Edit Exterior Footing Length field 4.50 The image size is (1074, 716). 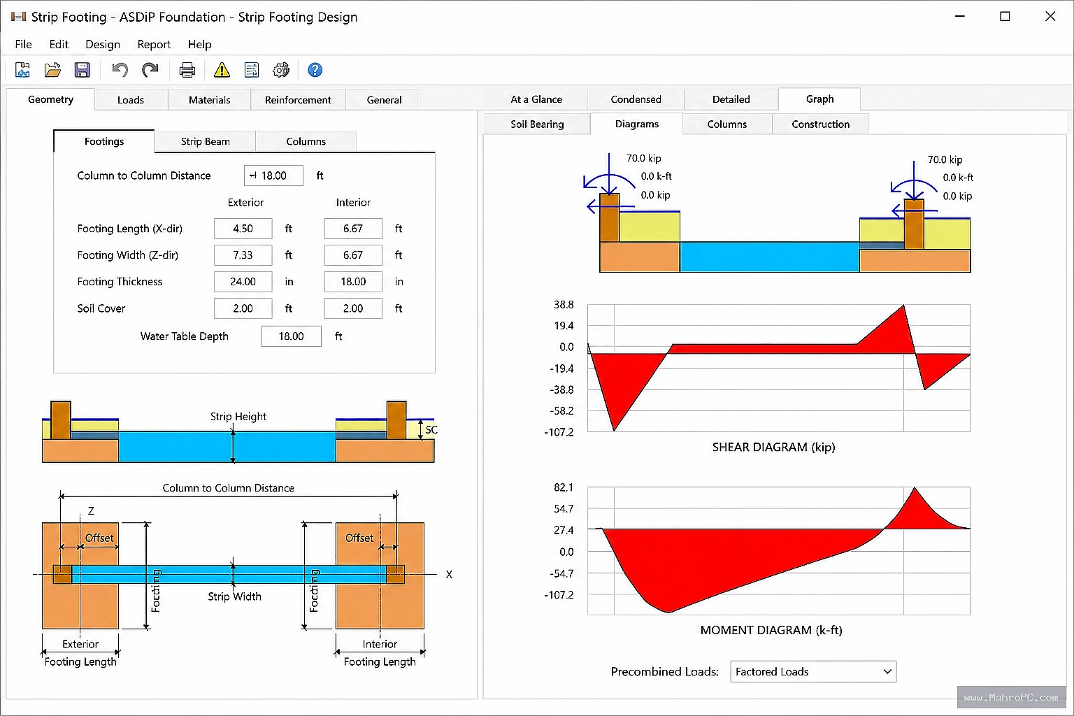(243, 229)
